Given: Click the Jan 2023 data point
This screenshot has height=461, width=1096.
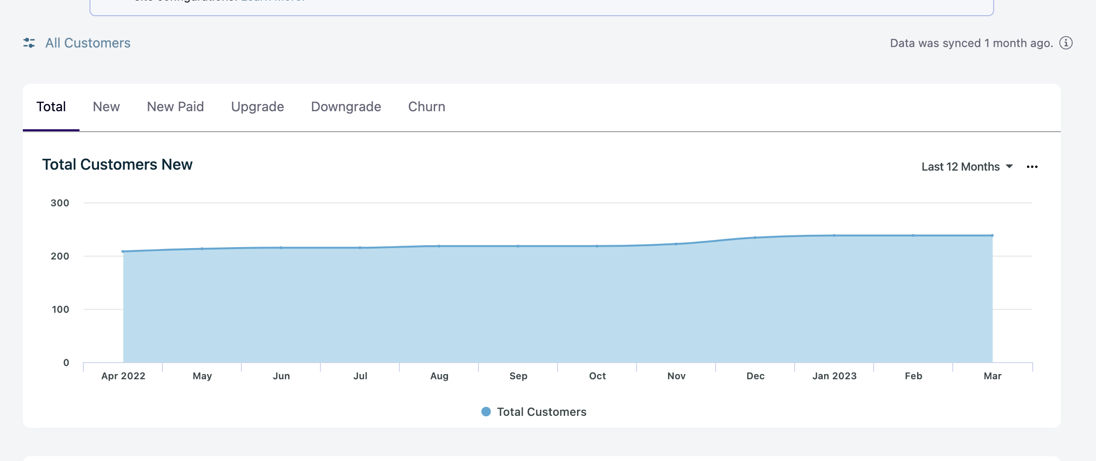Looking at the screenshot, I should [x=834, y=236].
